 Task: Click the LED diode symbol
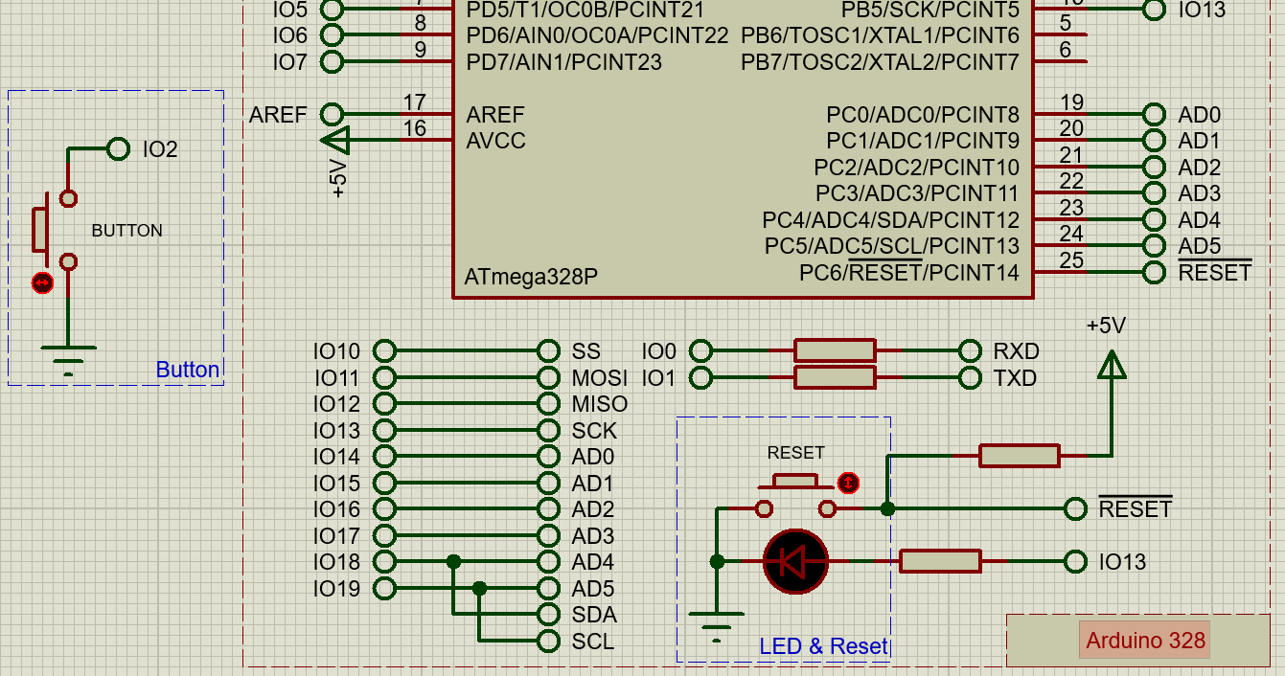coord(794,561)
